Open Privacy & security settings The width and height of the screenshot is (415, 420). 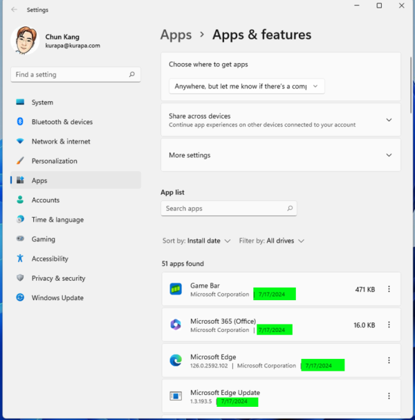[75, 278]
